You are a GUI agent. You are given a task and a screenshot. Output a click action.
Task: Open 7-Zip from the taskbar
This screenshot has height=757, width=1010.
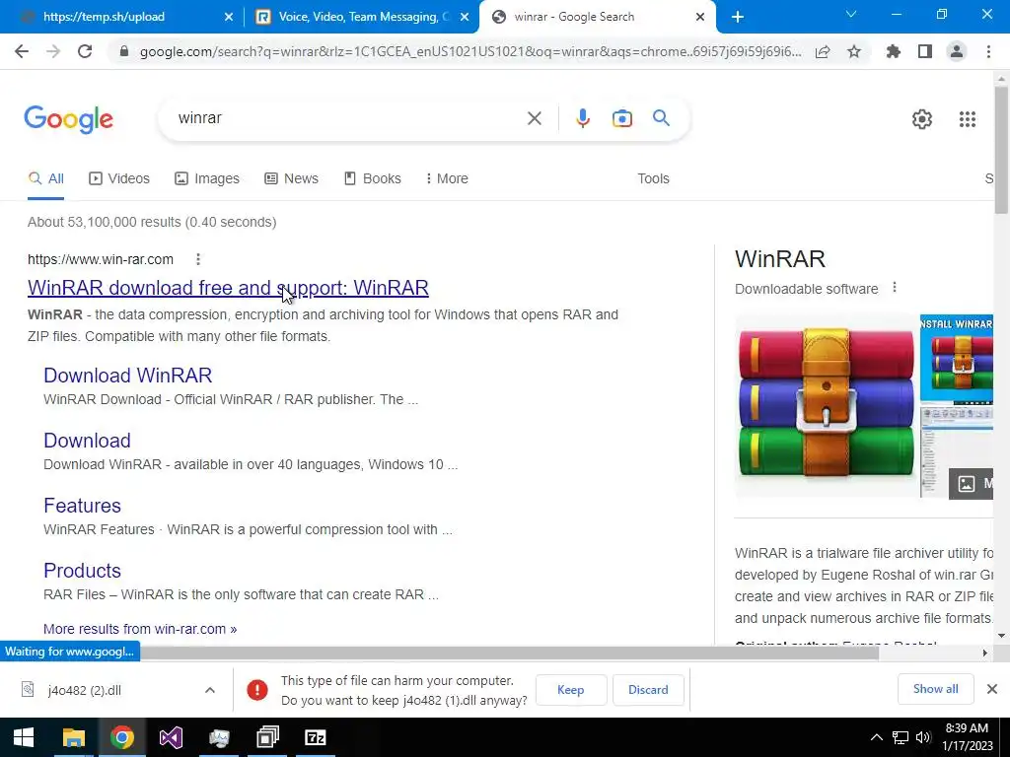click(x=316, y=737)
